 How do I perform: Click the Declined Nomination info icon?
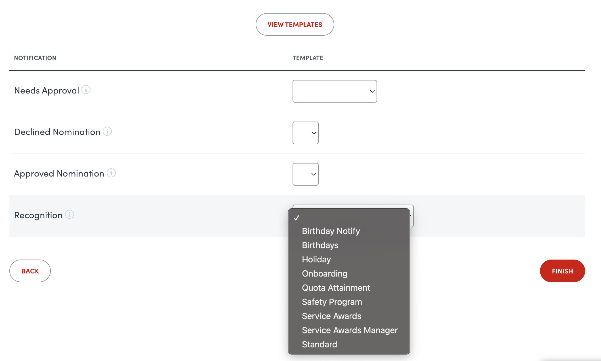click(107, 131)
